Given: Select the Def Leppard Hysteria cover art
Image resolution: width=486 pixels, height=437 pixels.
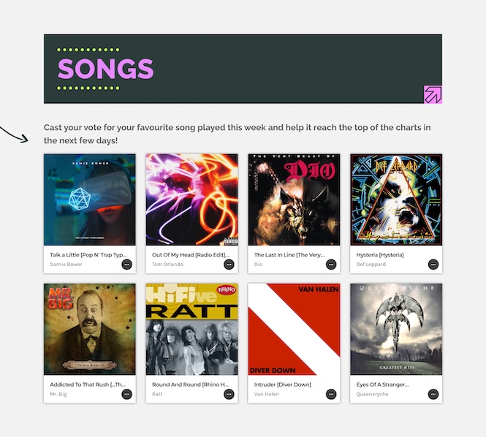Looking at the screenshot, I should 396,199.
